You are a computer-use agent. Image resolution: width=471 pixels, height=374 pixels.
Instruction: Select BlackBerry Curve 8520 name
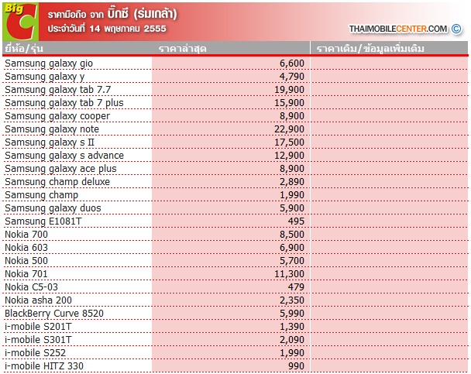pos(54,314)
